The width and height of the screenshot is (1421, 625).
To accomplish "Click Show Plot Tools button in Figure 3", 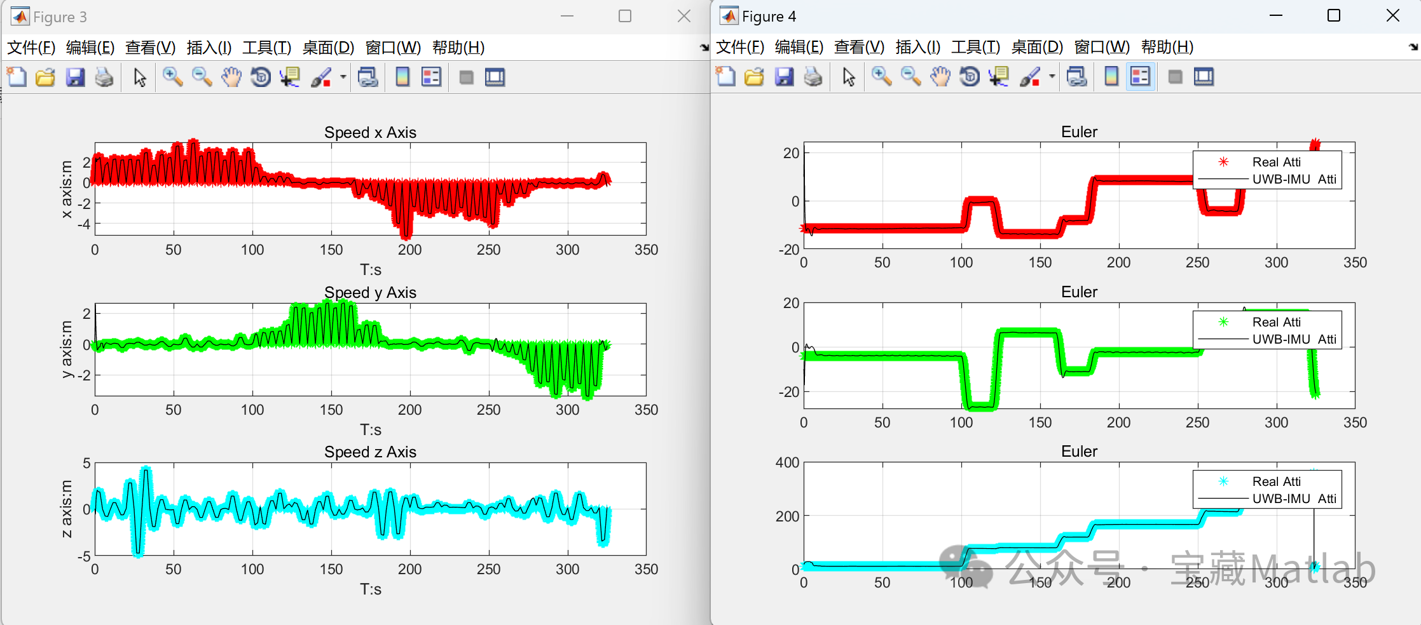I will pos(495,77).
